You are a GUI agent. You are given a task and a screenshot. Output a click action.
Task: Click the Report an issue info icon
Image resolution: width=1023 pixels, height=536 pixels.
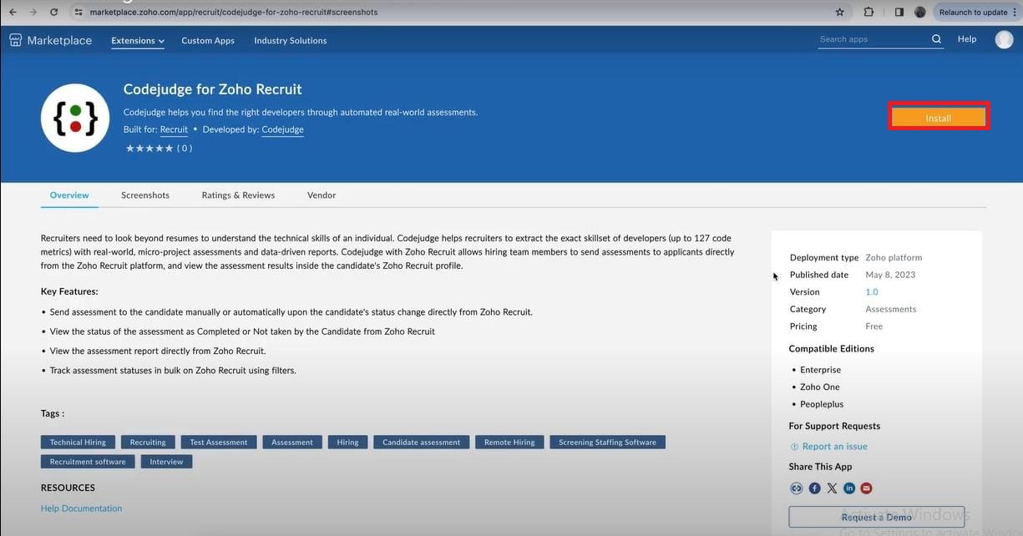pyautogui.click(x=794, y=447)
